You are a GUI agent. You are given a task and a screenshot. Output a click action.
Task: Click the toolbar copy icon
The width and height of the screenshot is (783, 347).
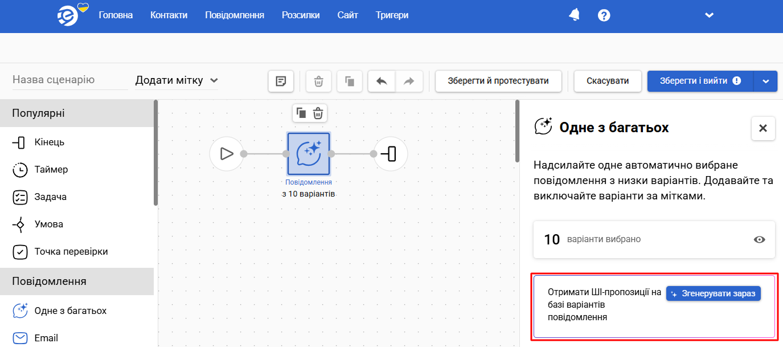[350, 81]
